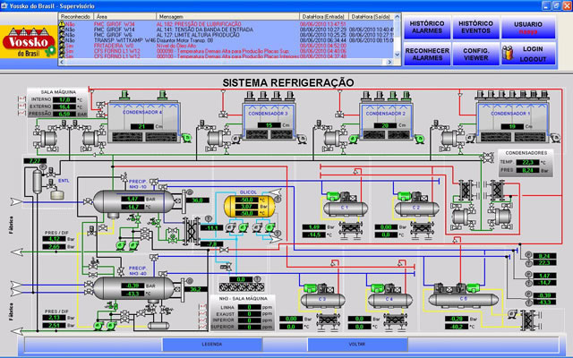Open the trend icon beside NH3 LINHA ppm
573x358 pixels.
(x=203, y=307)
